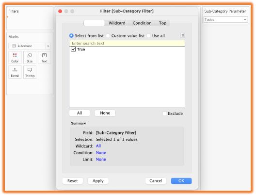Click the Filters shelf header

point(14,11)
